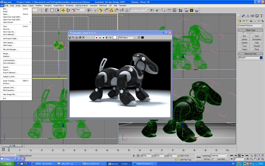Open the RGB Alpha channel dropdown
The image size is (265, 166).
(x=127, y=38)
